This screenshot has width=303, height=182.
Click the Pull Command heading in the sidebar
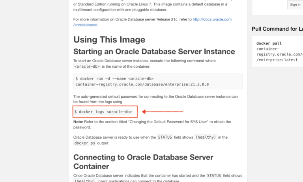pos(277,29)
